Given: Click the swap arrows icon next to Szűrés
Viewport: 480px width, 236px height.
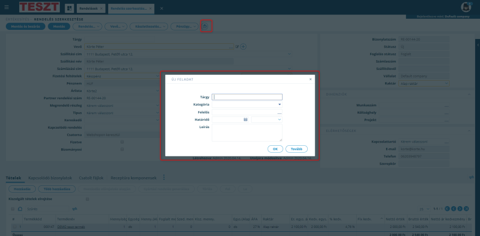Looking at the screenshot, I should (75, 209).
